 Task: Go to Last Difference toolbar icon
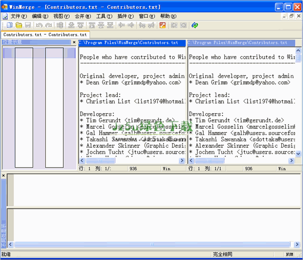[110, 25]
